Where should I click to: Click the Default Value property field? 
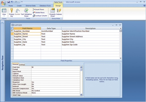(56, 76)
